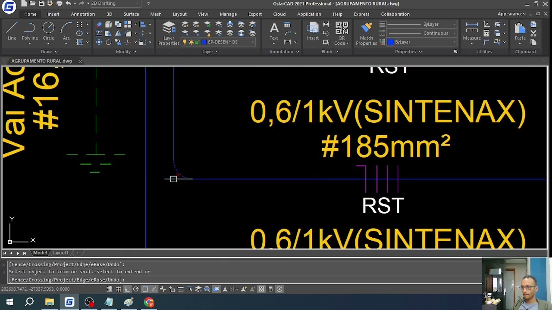
Task: Click the GstarCAD application menu logo
Action: pyautogui.click(x=9, y=6)
